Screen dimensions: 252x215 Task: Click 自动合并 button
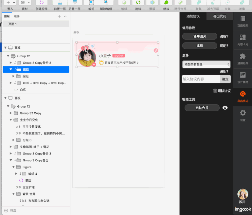click(202, 108)
